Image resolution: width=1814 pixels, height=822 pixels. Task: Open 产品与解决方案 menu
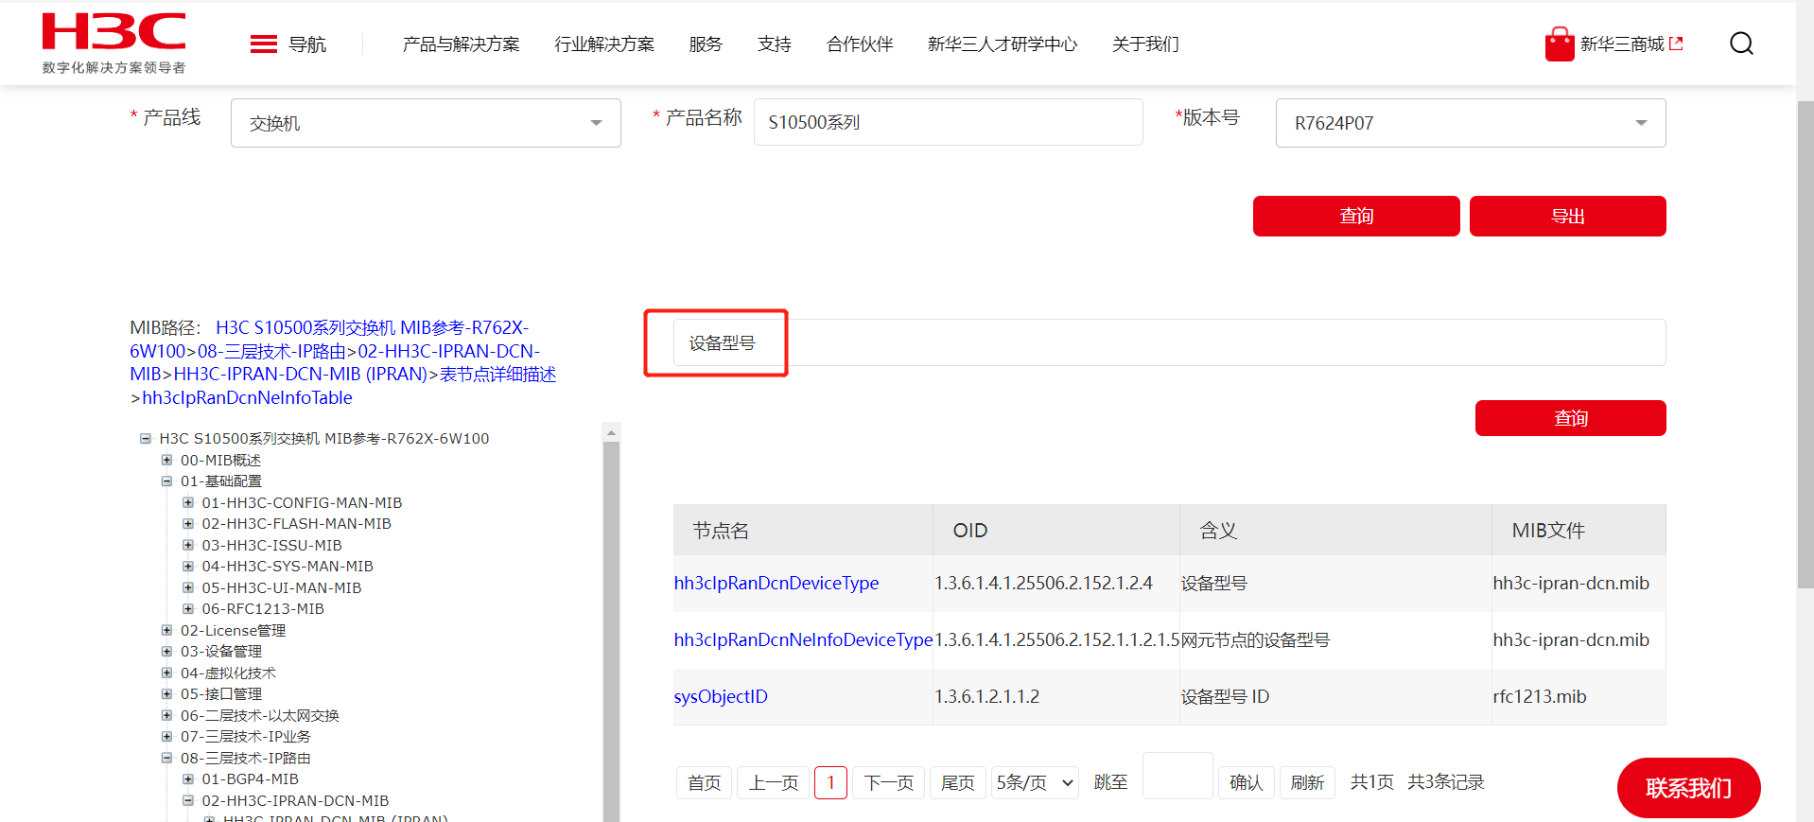pos(461,44)
